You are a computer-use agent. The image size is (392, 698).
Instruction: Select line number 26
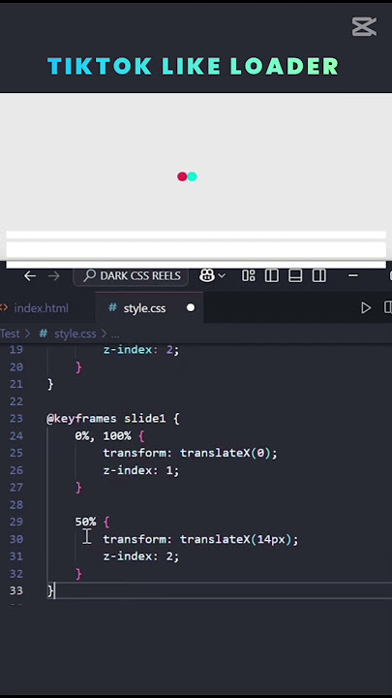(16, 470)
